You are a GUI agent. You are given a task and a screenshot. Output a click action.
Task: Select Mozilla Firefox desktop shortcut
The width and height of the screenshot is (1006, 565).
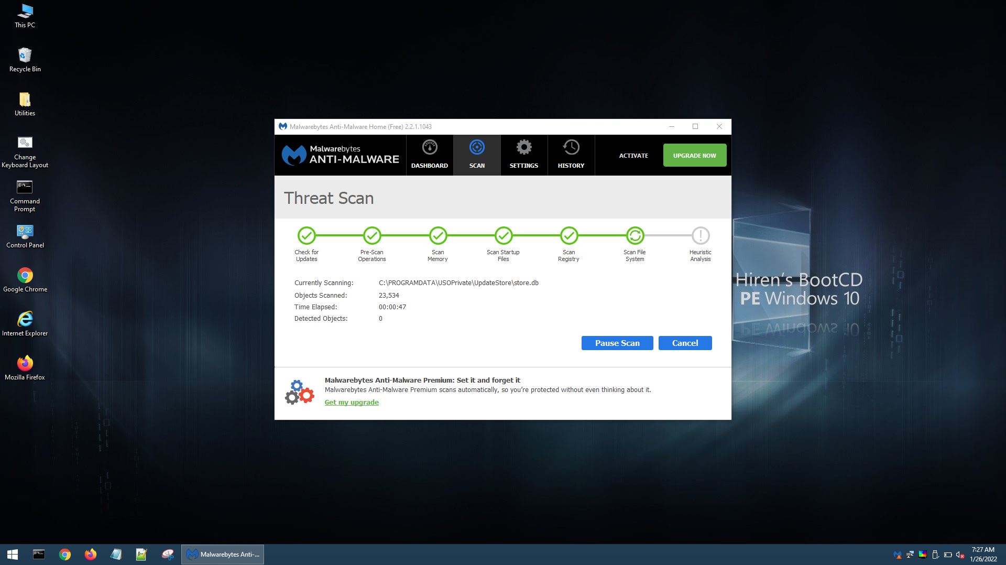click(25, 368)
